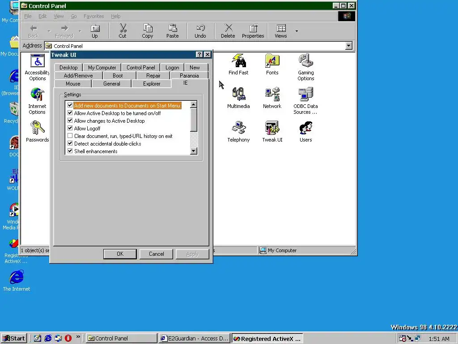Open Internet Options in Control Panel
Screen dimensions: 458x344
tap(37, 101)
